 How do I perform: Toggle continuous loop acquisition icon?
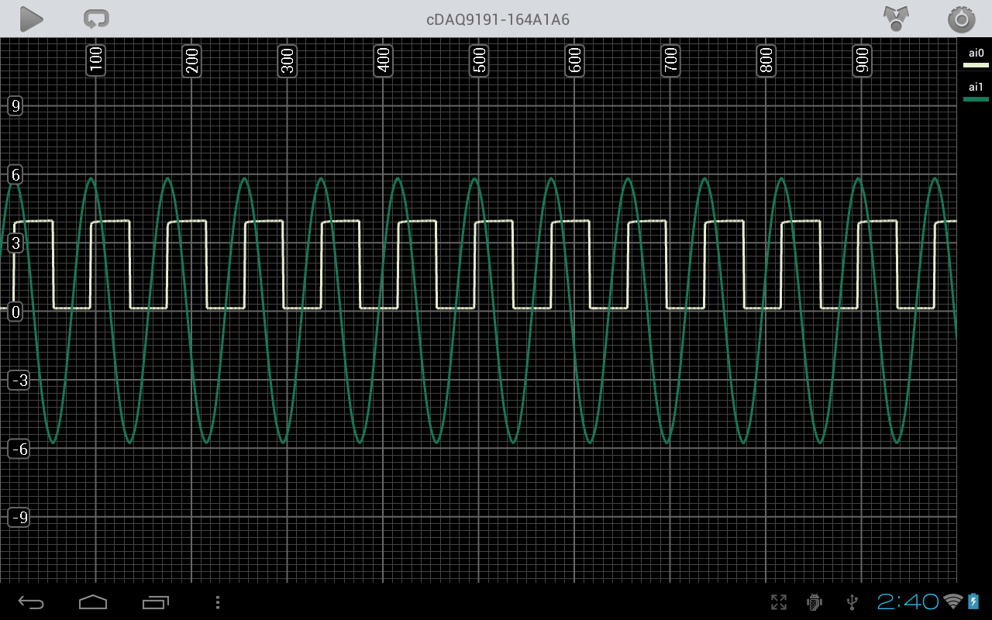(x=96, y=19)
